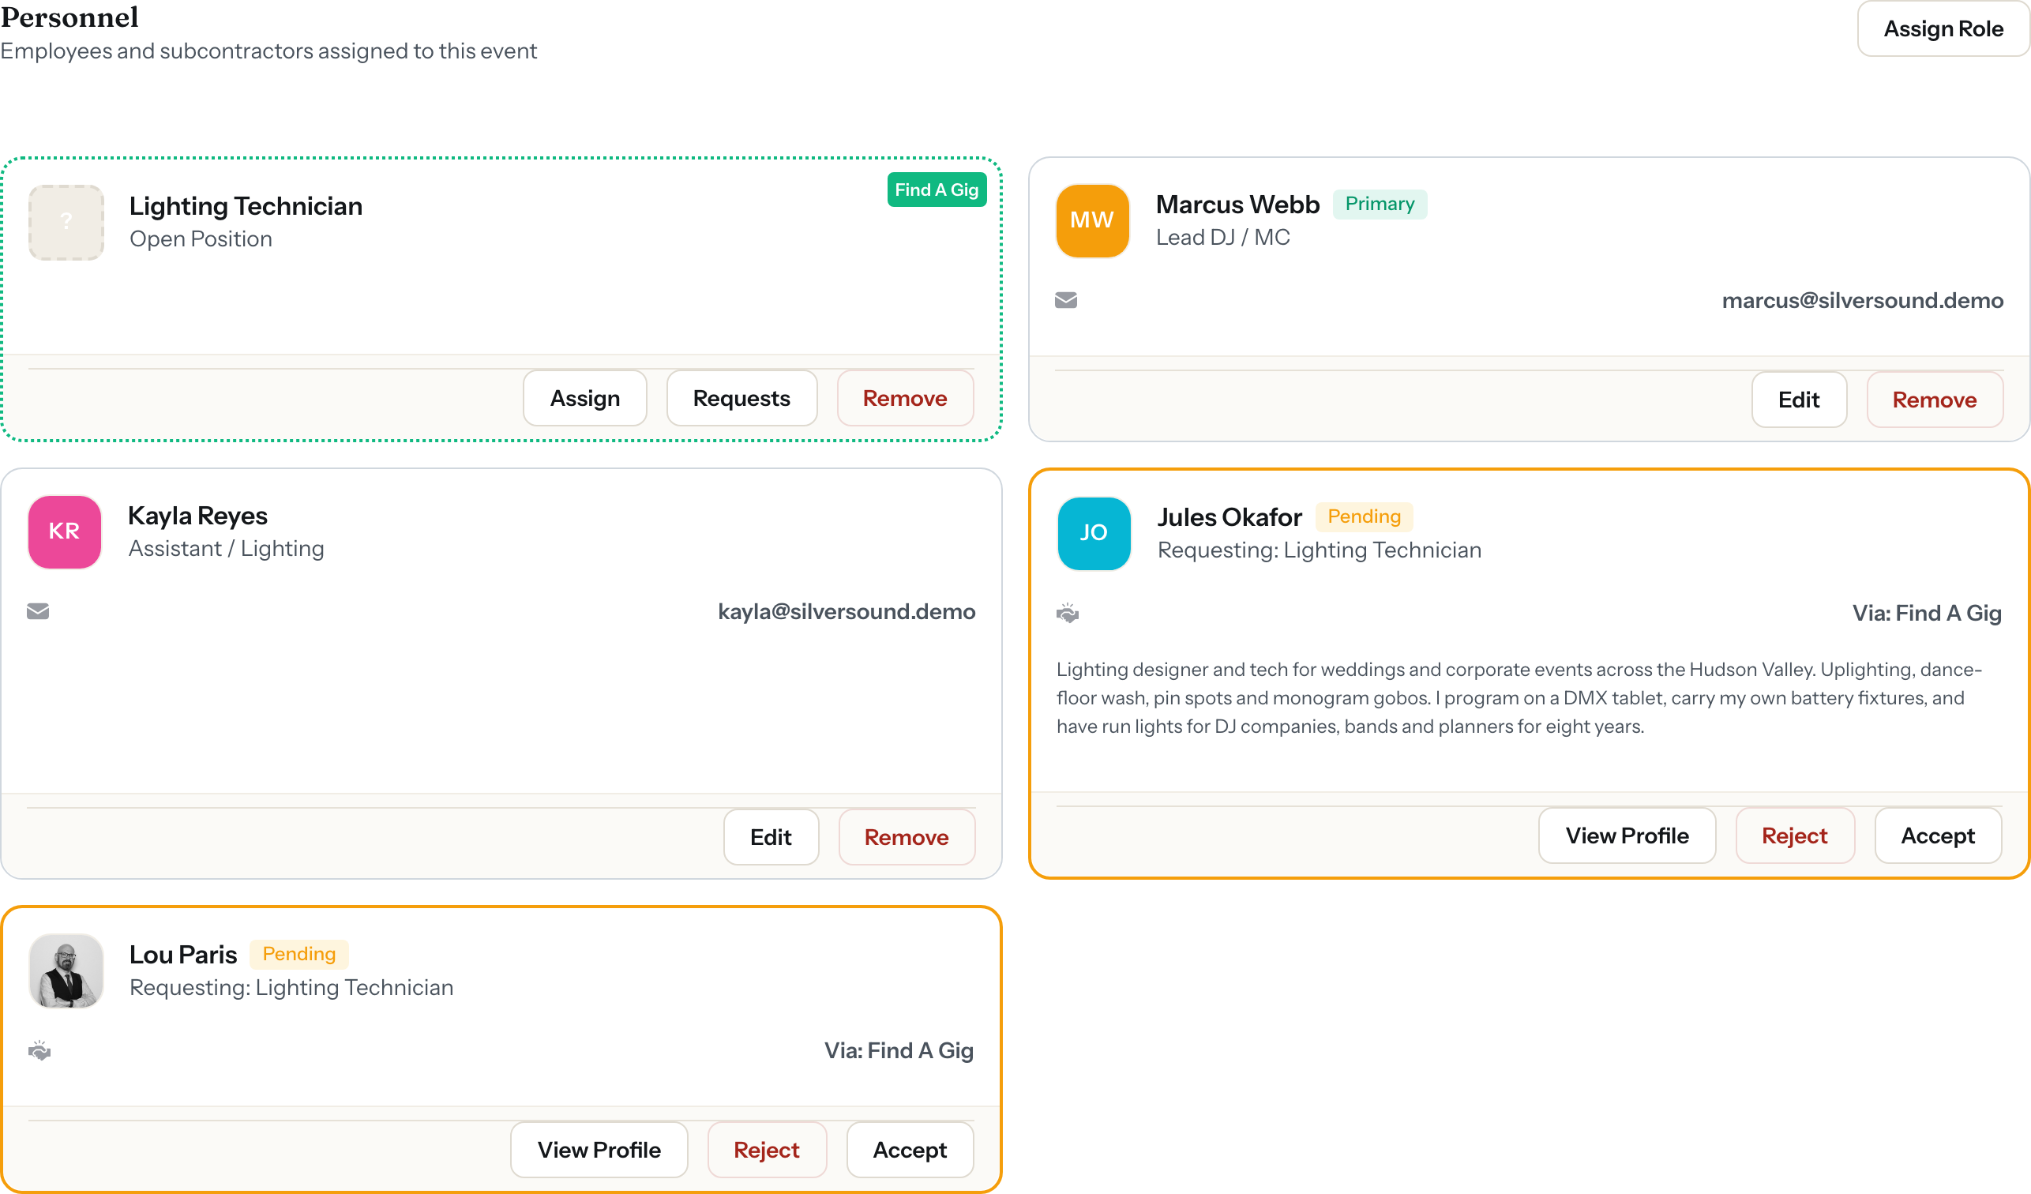Image resolution: width=2031 pixels, height=1194 pixels.
Task: Click 'Via: Find A Gig' on Jules Okafor's card
Action: (1927, 614)
